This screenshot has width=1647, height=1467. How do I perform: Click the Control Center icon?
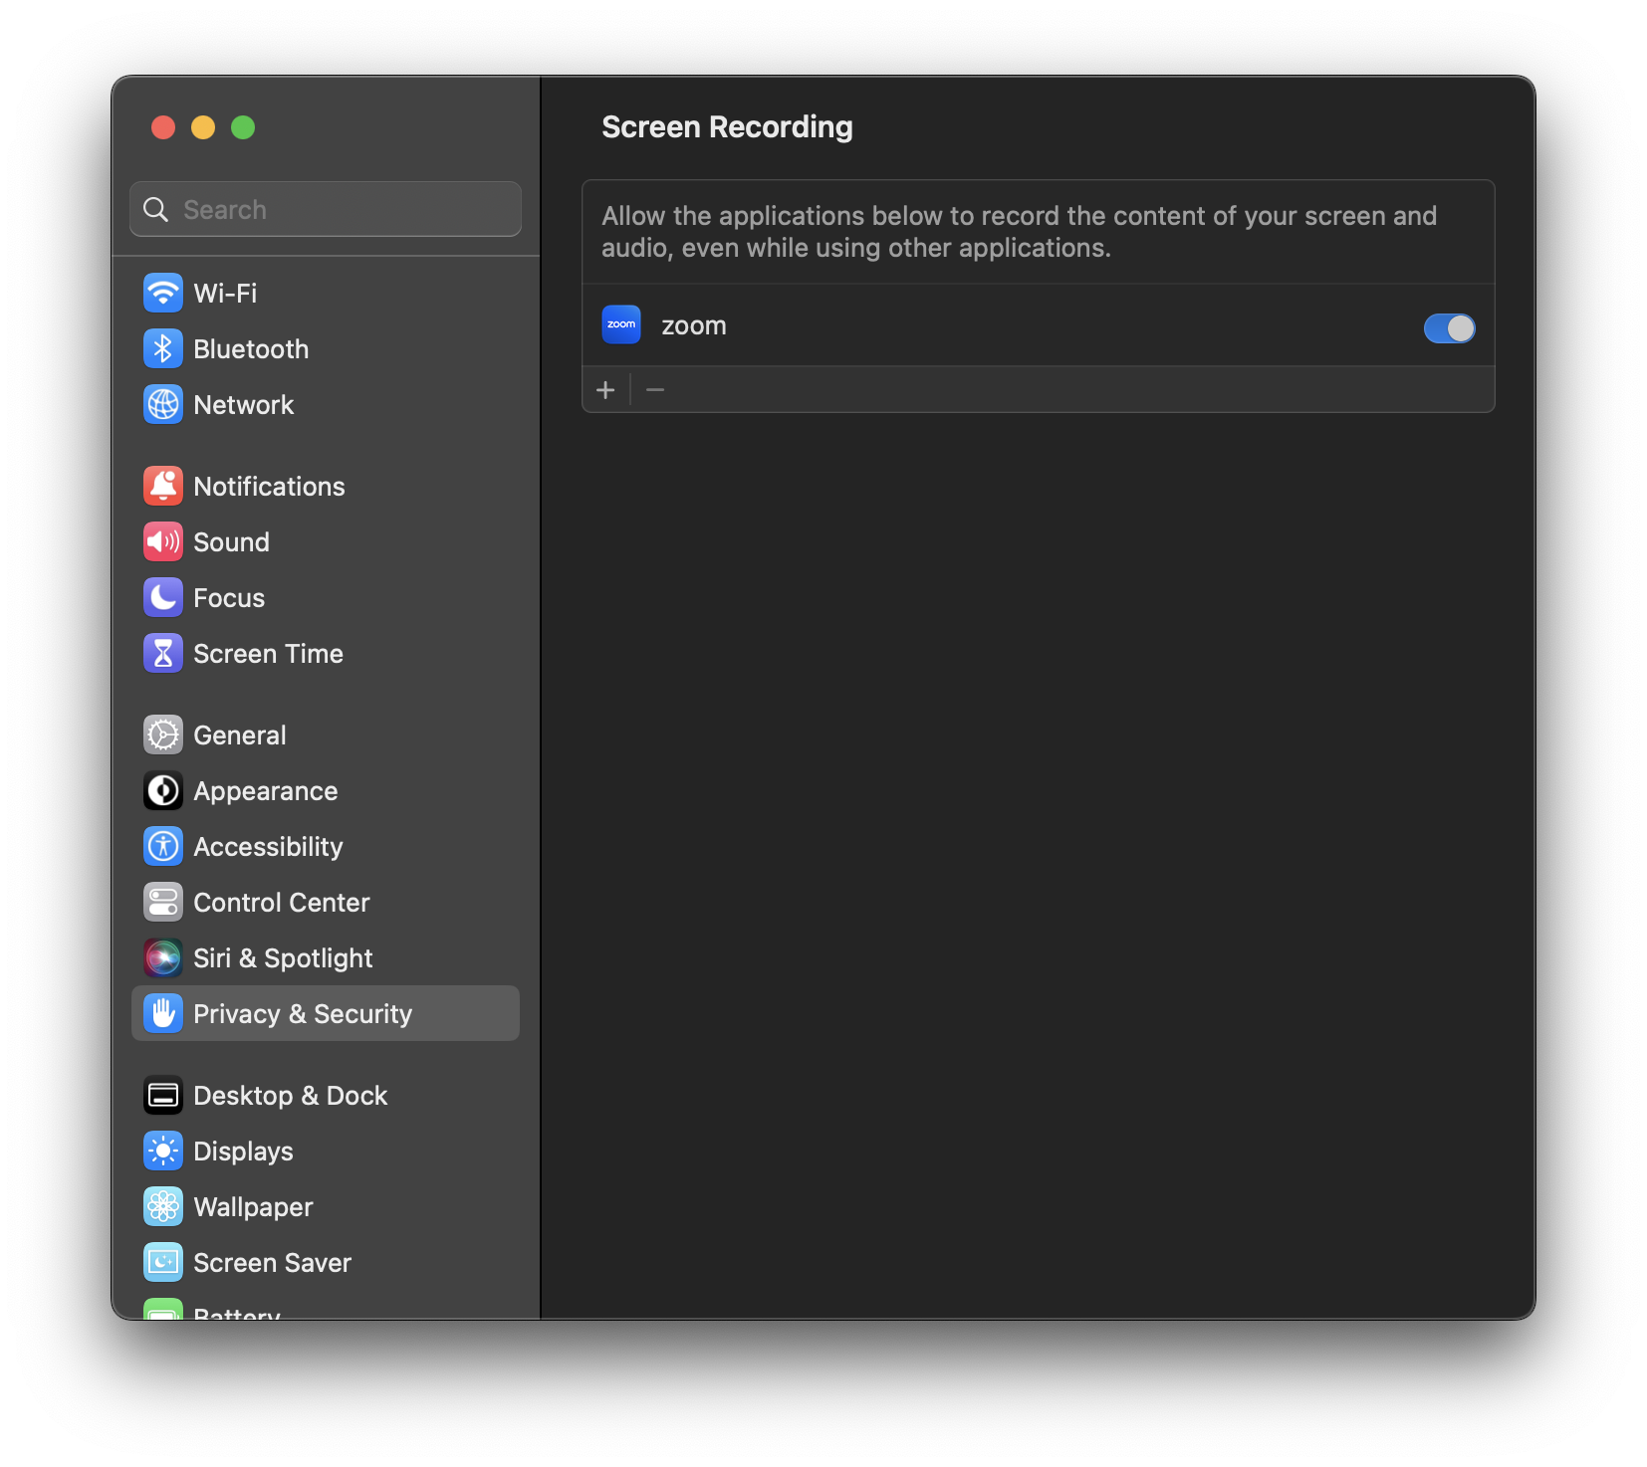coord(163,902)
